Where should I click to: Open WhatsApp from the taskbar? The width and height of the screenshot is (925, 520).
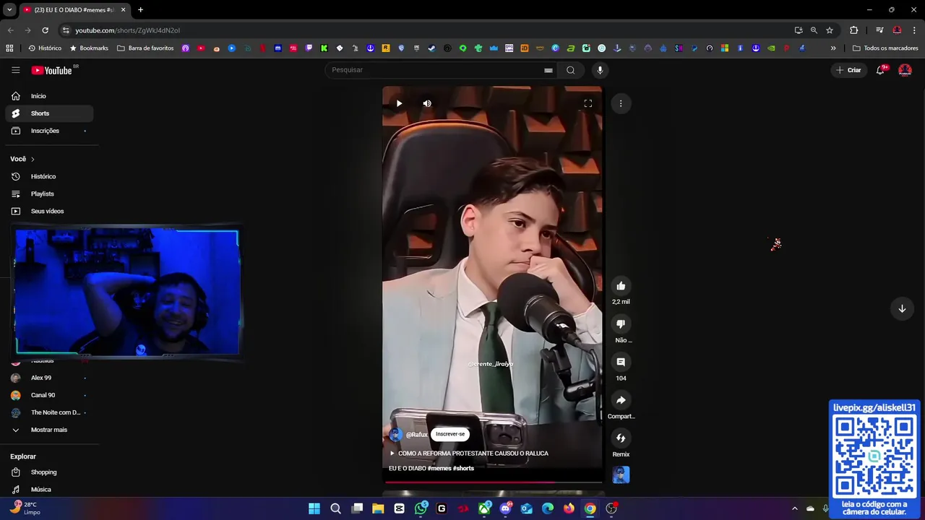[421, 508]
